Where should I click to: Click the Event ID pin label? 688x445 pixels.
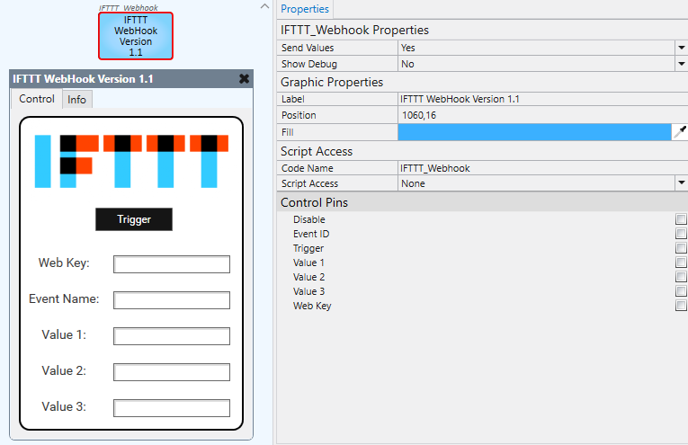(311, 234)
